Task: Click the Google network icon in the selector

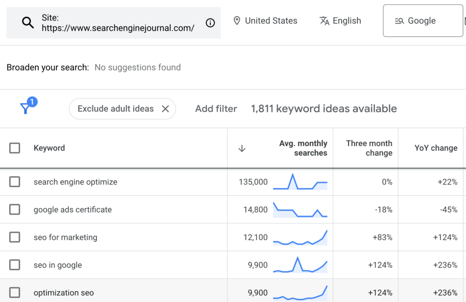Action: pos(400,20)
